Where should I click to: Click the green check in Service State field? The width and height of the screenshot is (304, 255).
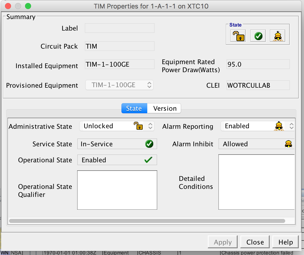point(149,144)
